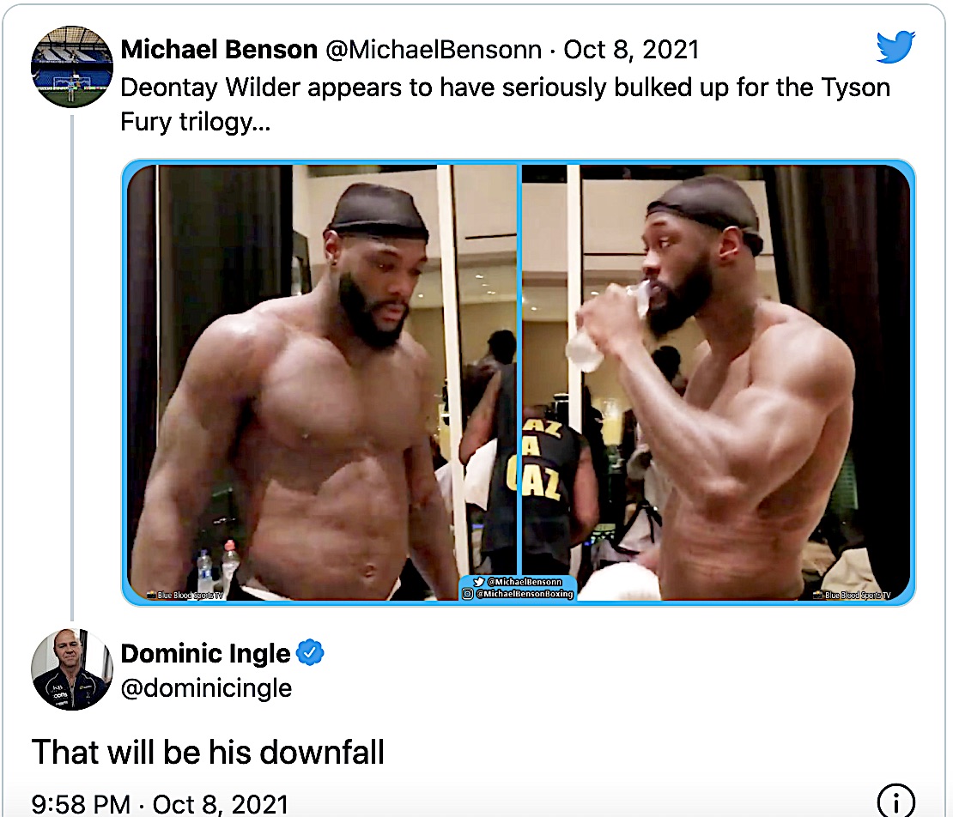Screen dimensions: 953x817
Task: Click Dominic Ingle's blue verified badge
Action: [x=310, y=654]
